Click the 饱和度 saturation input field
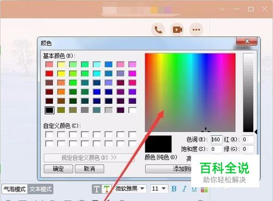The height and width of the screenshot is (201, 273). (x=216, y=149)
